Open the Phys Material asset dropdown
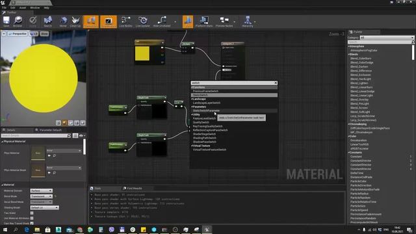 (x=64, y=151)
